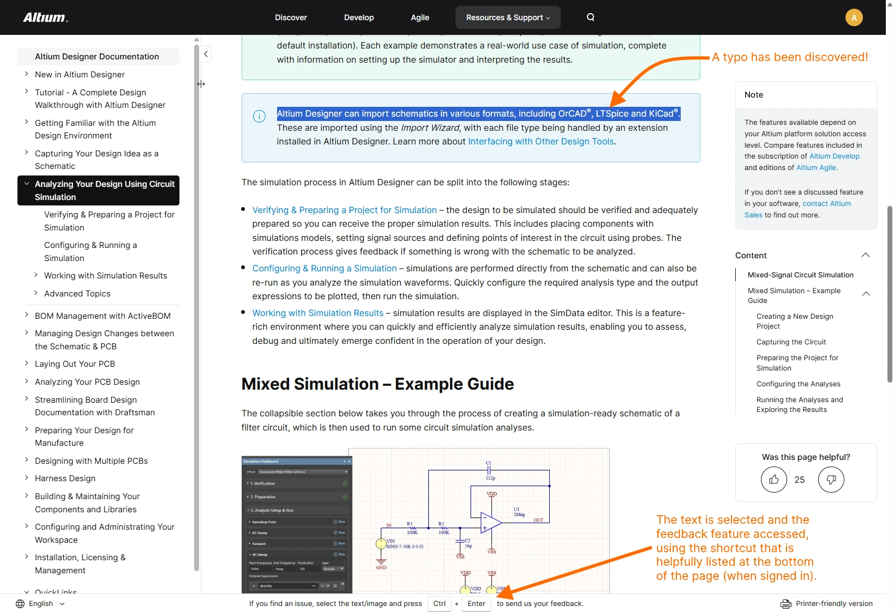The width and height of the screenshot is (894, 612).
Task: Open the Resources & Support menu
Action: pyautogui.click(x=508, y=17)
